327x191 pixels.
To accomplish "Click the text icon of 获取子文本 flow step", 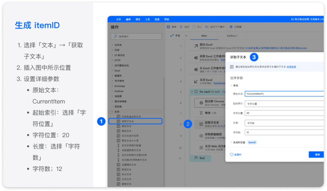I will coord(201,124).
